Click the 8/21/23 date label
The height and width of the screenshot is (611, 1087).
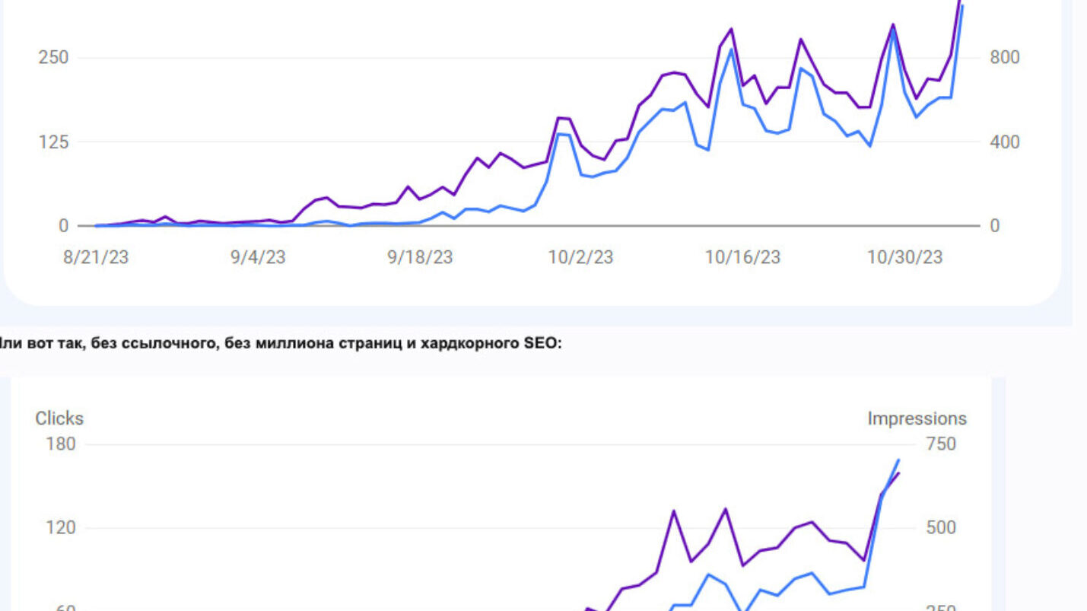[96, 257]
